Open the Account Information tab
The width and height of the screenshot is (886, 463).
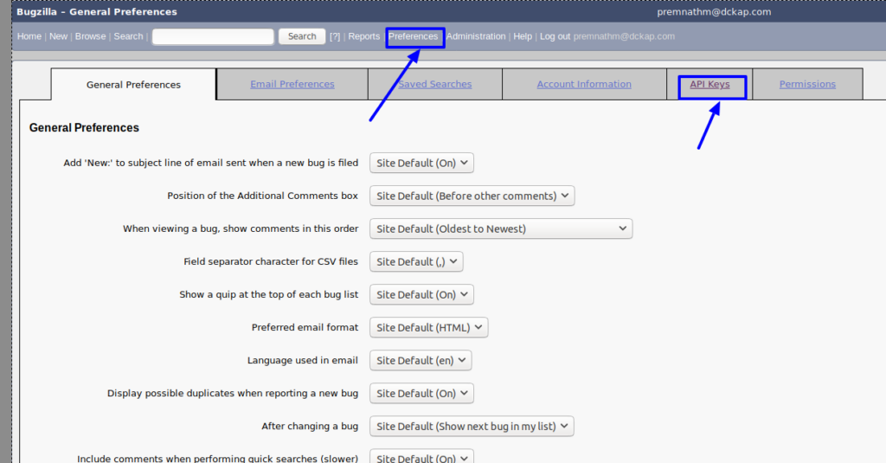584,84
